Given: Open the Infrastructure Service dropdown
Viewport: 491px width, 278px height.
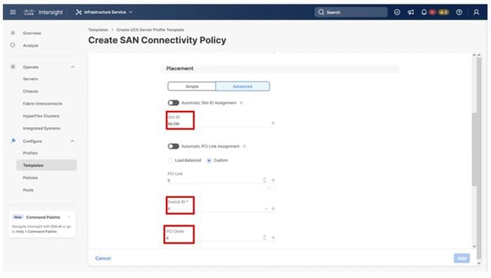Looking at the screenshot, I should pos(104,12).
